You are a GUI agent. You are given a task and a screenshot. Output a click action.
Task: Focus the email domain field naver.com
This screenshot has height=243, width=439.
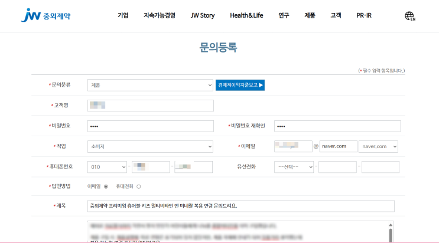(x=339, y=146)
